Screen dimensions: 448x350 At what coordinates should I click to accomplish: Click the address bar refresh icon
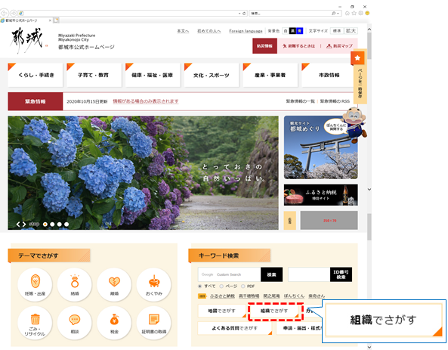click(x=244, y=13)
